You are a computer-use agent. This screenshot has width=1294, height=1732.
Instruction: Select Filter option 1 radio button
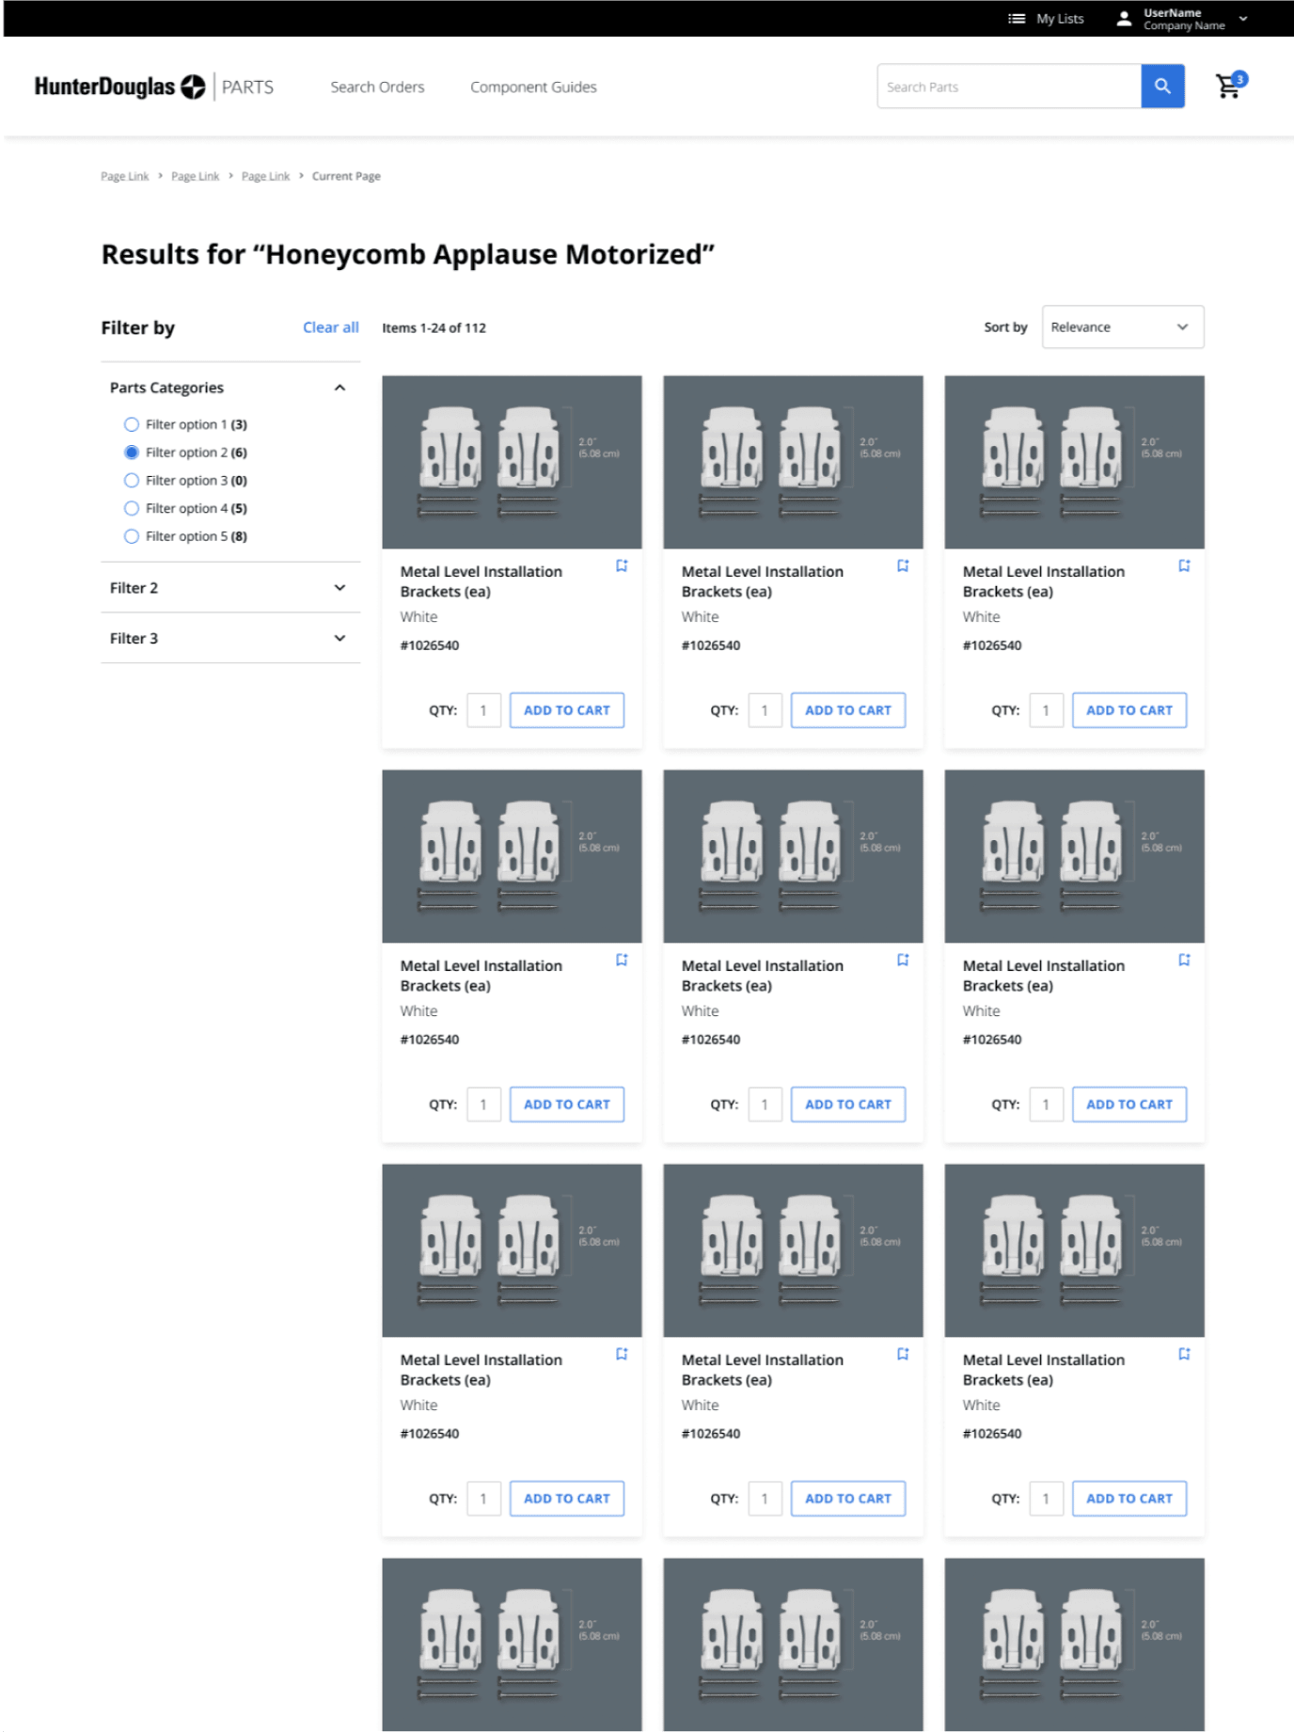click(x=132, y=424)
